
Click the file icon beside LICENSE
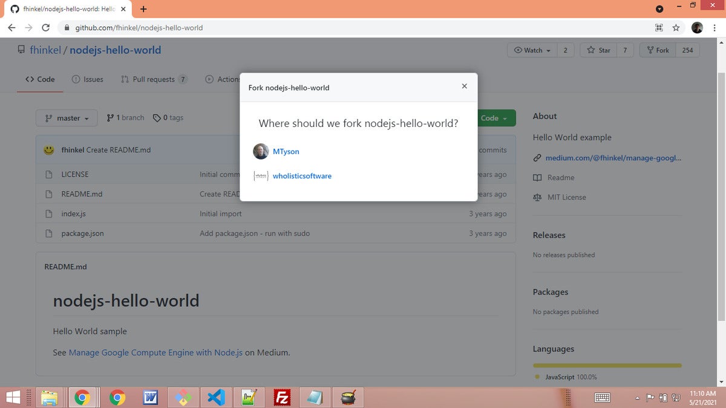(49, 175)
